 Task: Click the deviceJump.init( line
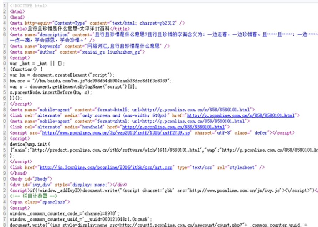(x=30, y=144)
